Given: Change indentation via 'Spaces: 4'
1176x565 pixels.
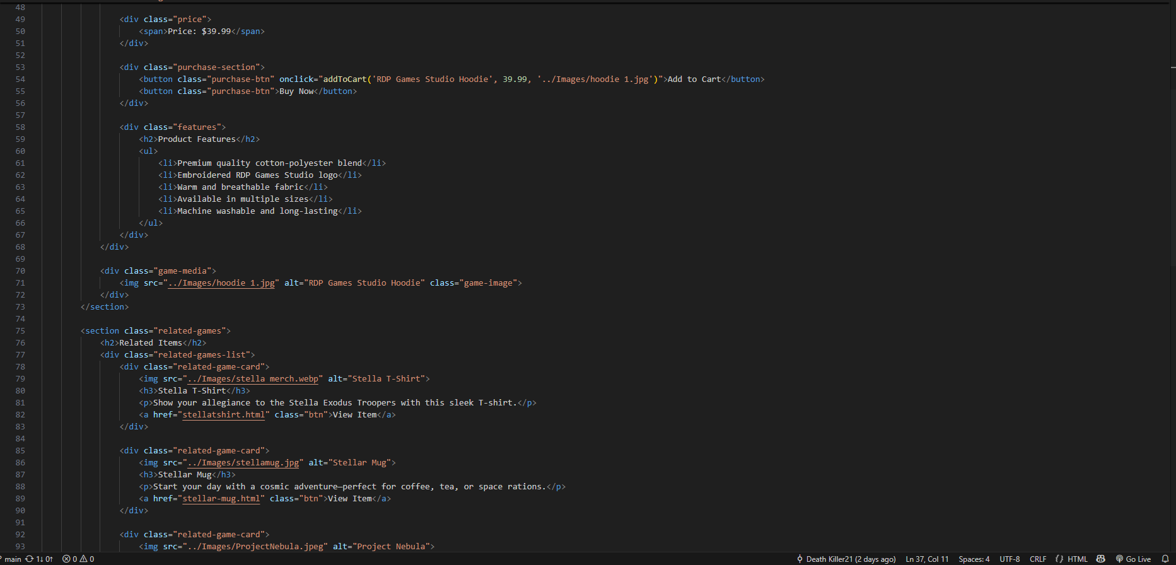Looking at the screenshot, I should pos(974,559).
